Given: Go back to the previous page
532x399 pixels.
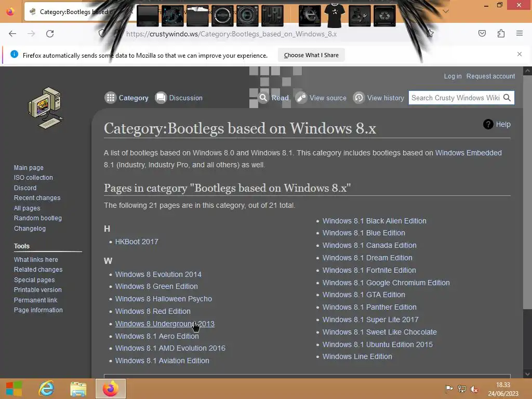Looking at the screenshot, I should tap(12, 34).
